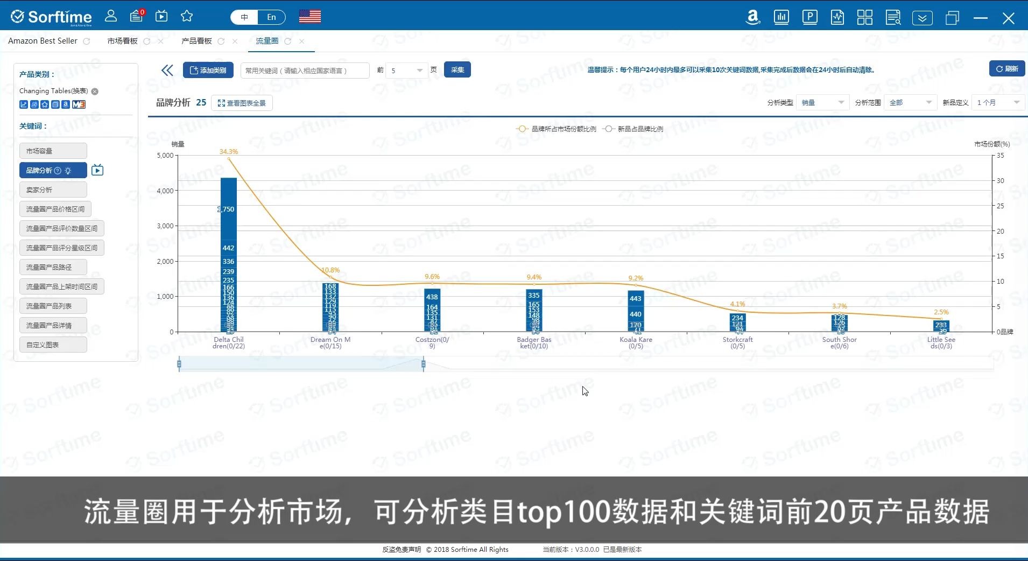Switch language to 中

244,17
